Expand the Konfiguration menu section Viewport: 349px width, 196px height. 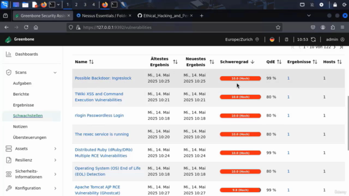(55, 188)
